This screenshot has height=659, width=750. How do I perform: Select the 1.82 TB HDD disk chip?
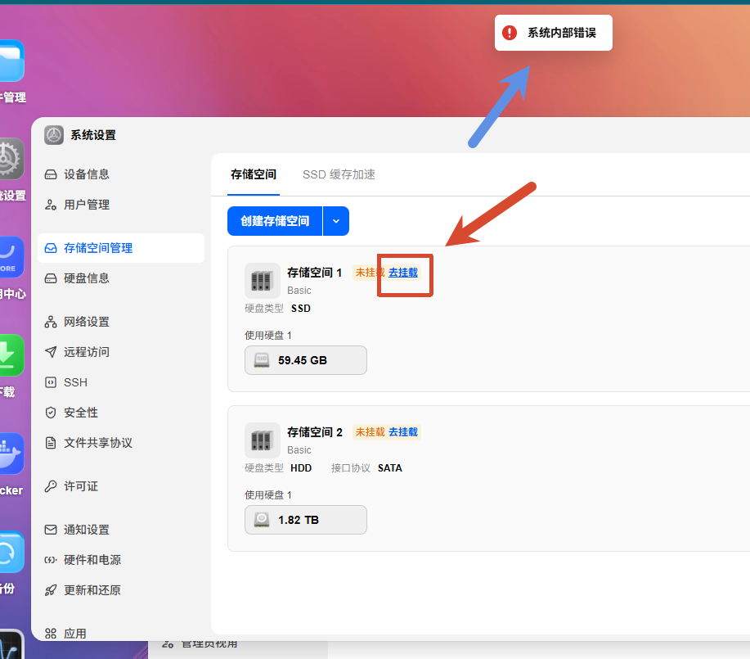pos(306,520)
